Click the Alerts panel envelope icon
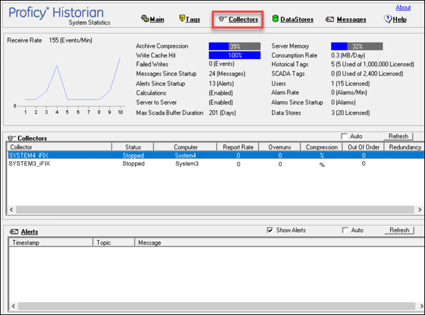425x315 pixels. 14,232
